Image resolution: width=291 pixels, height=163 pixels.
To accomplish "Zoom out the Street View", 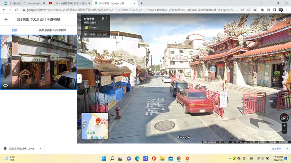I will (x=284, y=131).
